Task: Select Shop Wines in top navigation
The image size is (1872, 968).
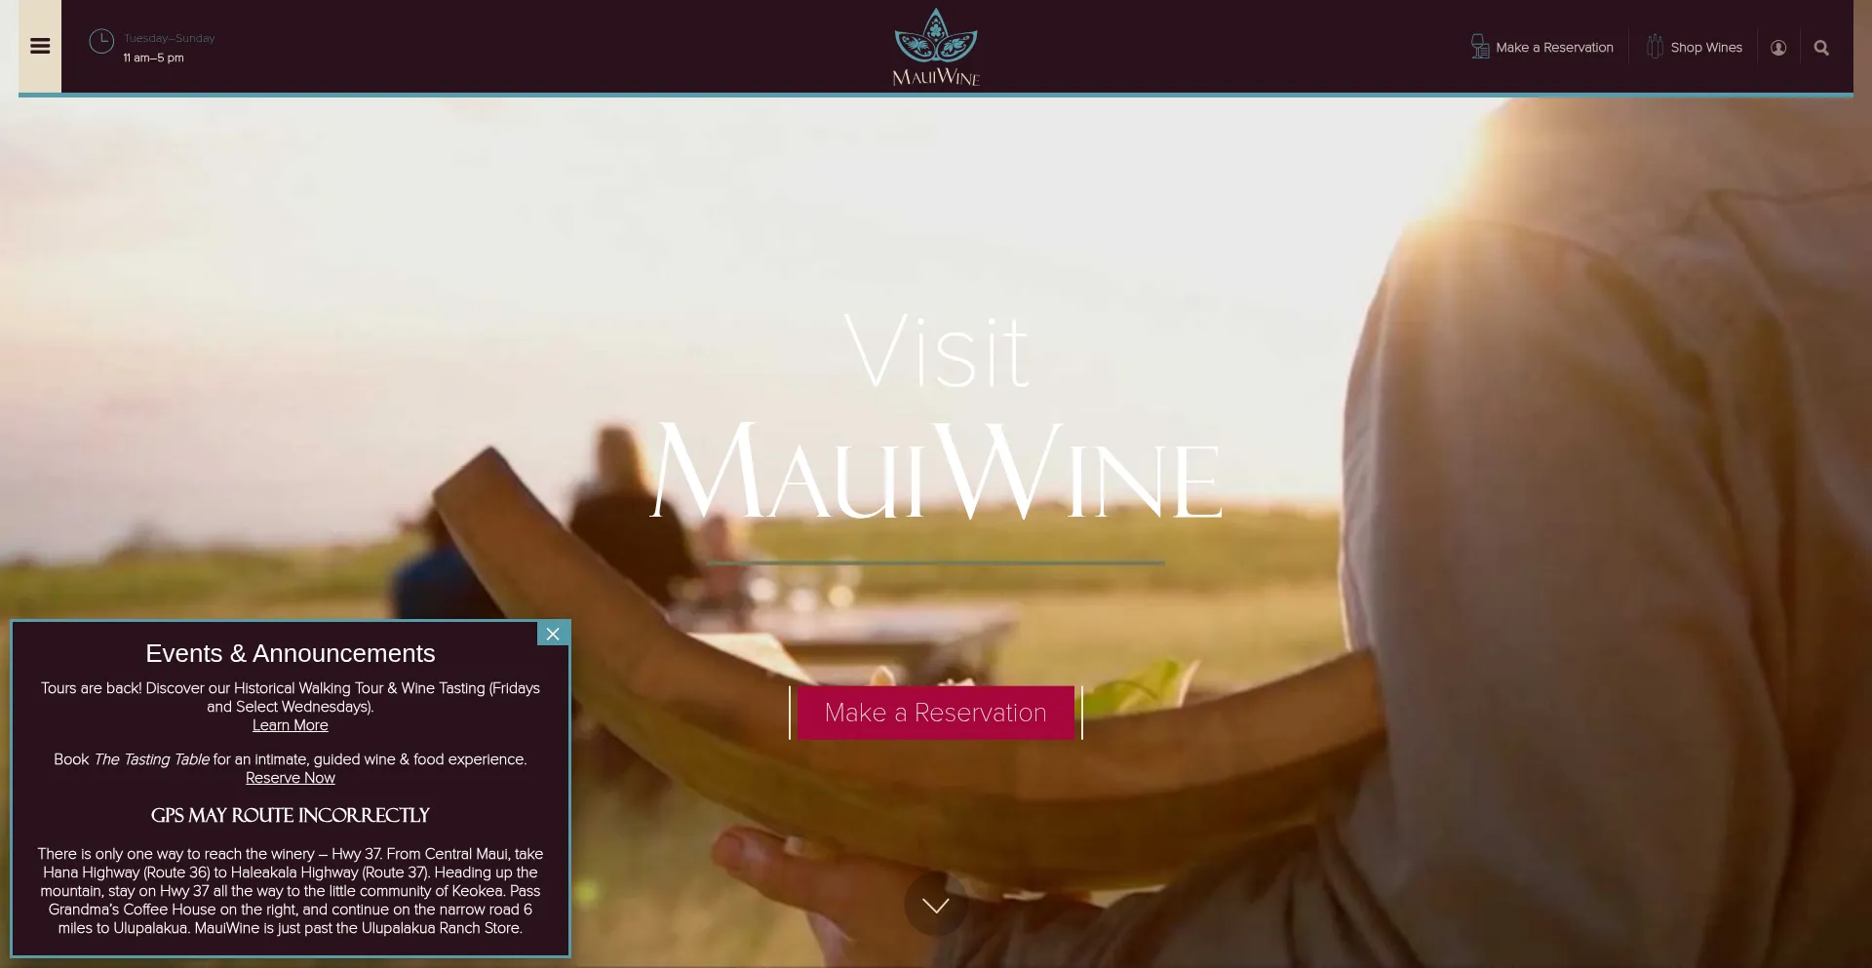Action: 1706,48
